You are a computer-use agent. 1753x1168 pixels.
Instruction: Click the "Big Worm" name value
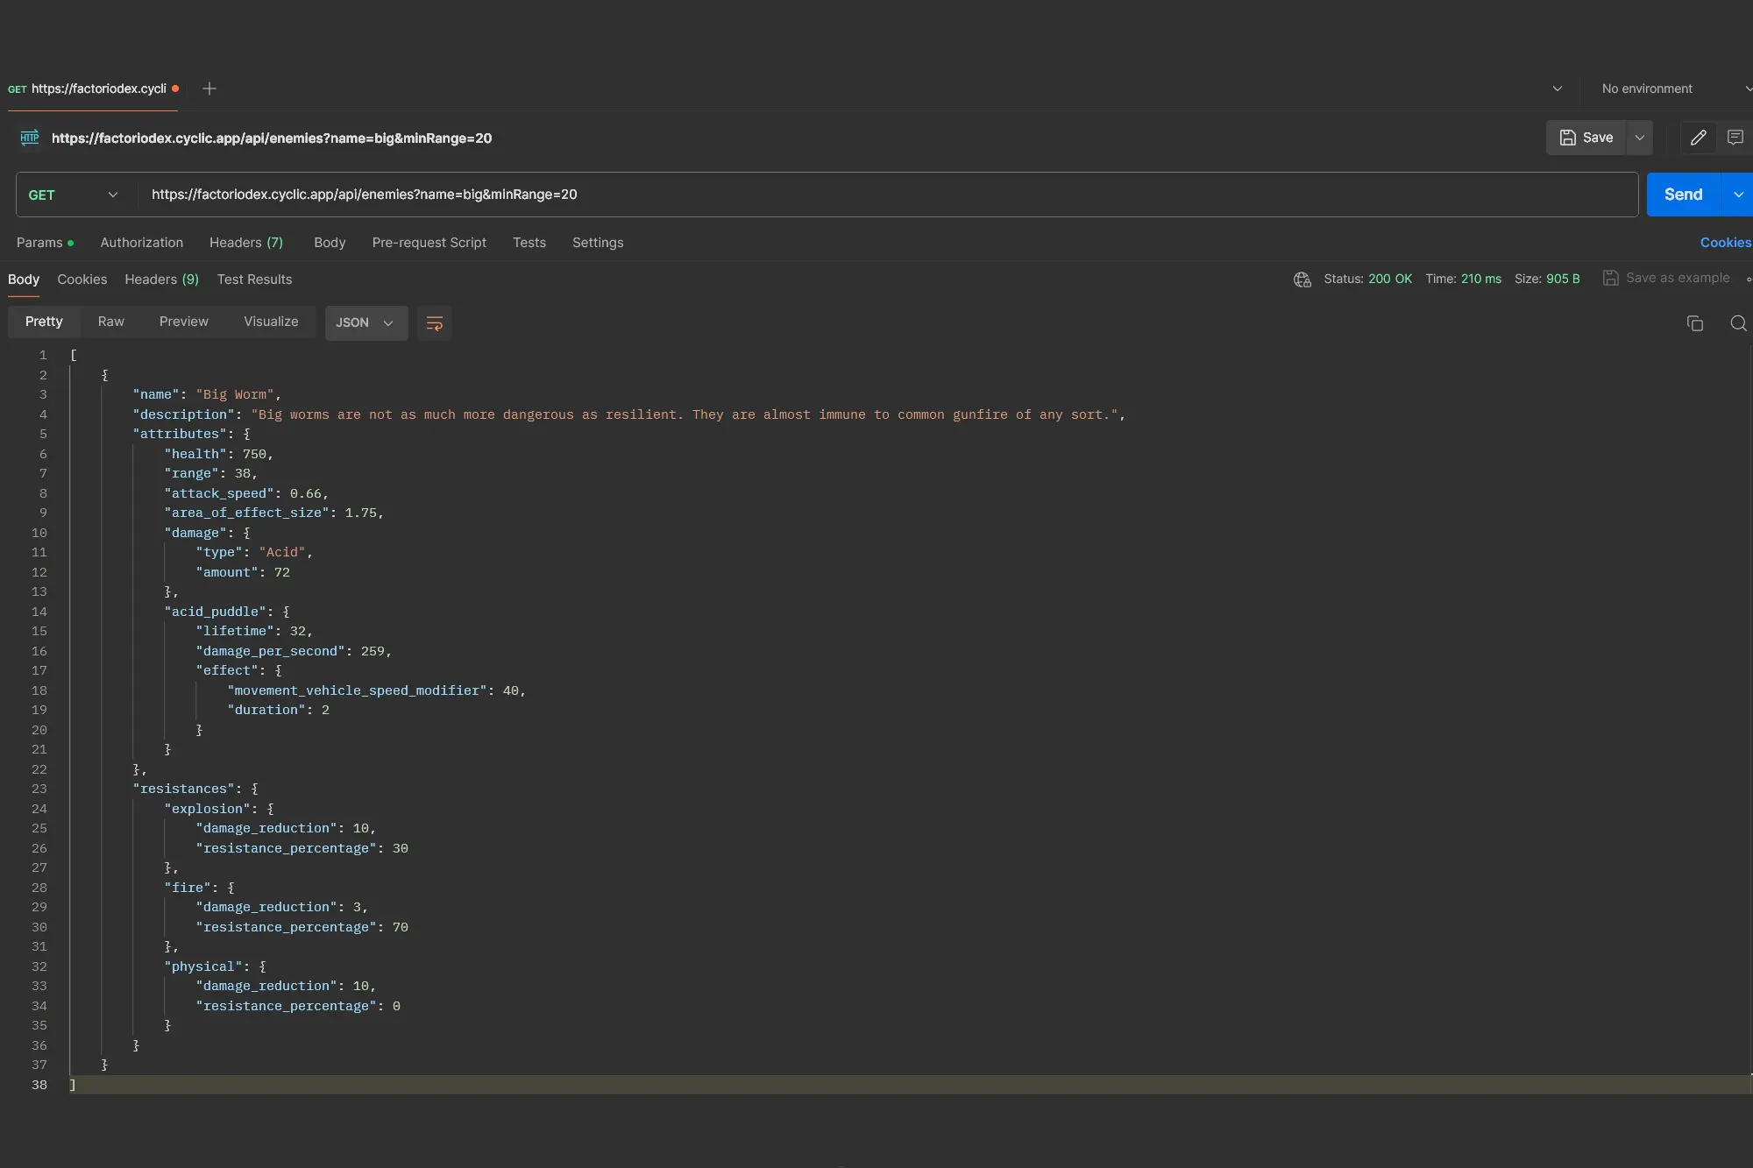click(234, 394)
